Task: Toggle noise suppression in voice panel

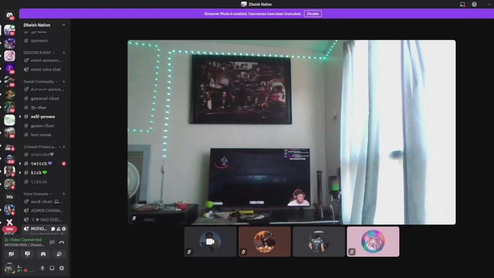Action: coord(52,242)
